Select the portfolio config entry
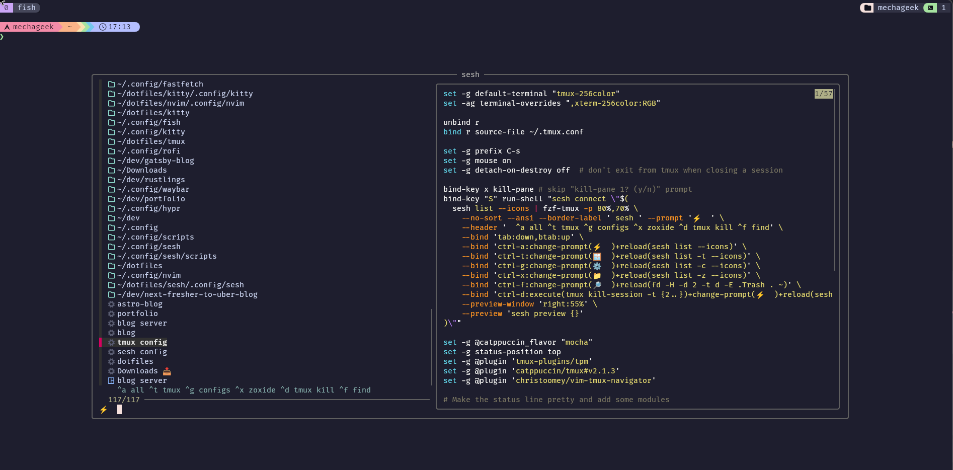The image size is (953, 470). (133, 314)
